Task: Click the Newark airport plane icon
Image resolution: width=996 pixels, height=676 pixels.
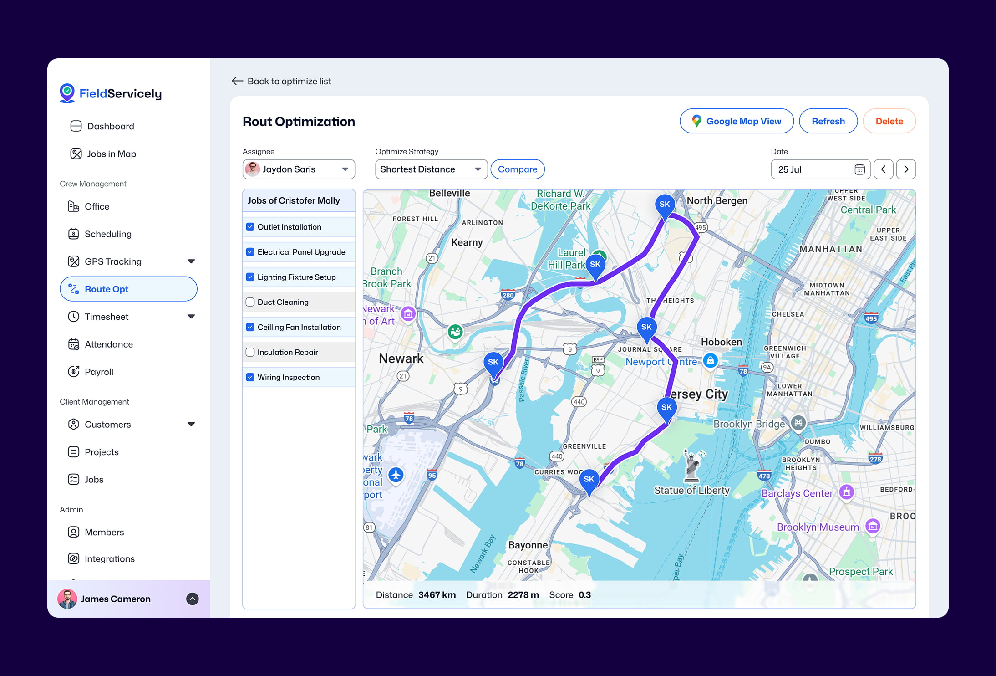Action: 396,475
